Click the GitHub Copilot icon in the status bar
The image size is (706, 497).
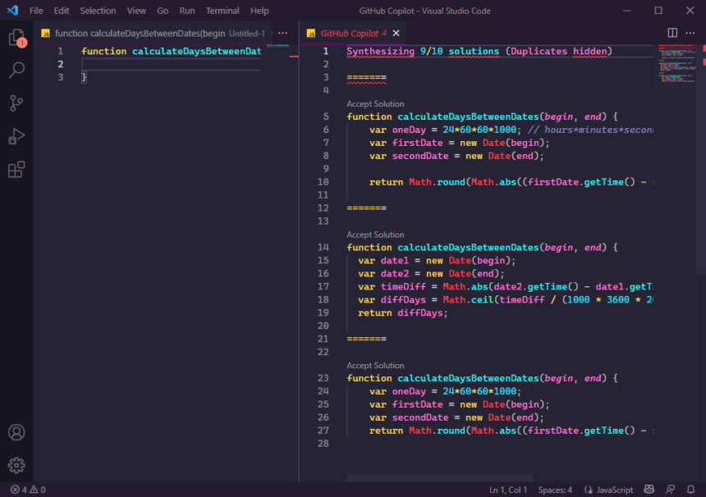click(x=648, y=489)
